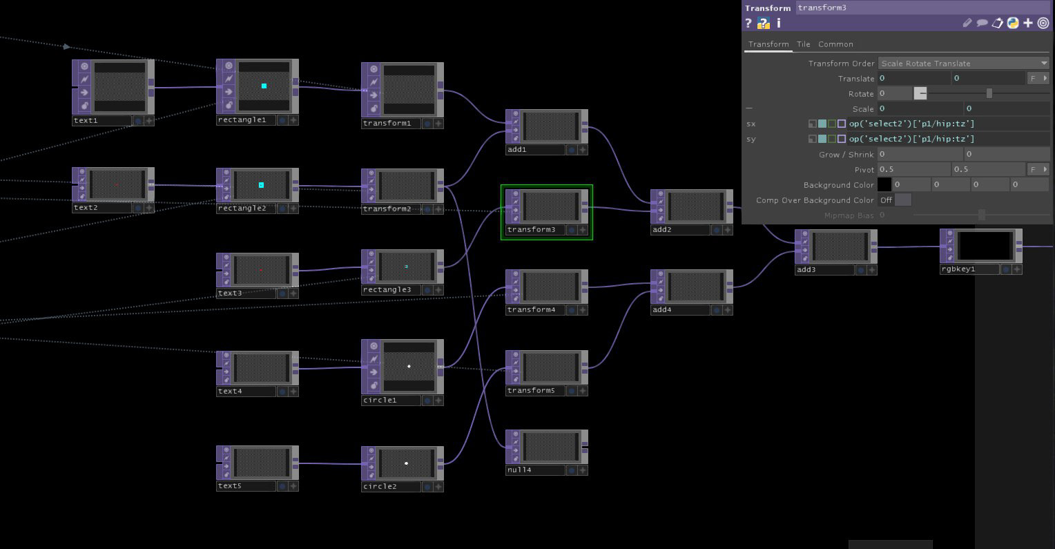Toggle viewer flag on circle1 node
The image size is (1055, 549).
coord(374,346)
